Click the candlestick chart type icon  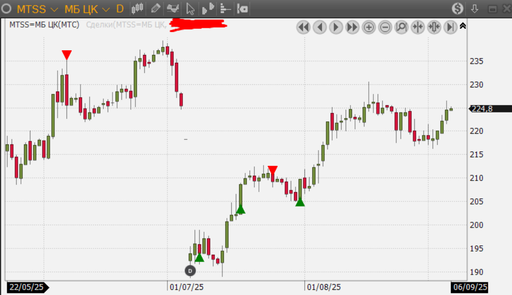point(138,9)
